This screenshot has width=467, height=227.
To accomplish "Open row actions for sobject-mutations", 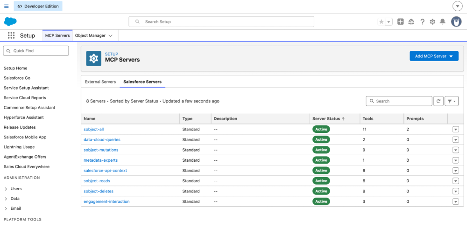I will point(455,150).
